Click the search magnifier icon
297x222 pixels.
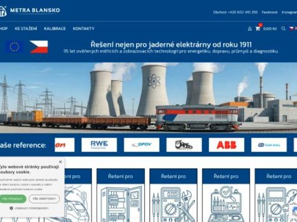pos(283,28)
